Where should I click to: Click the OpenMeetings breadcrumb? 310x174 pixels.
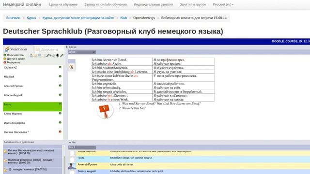pos(144,18)
